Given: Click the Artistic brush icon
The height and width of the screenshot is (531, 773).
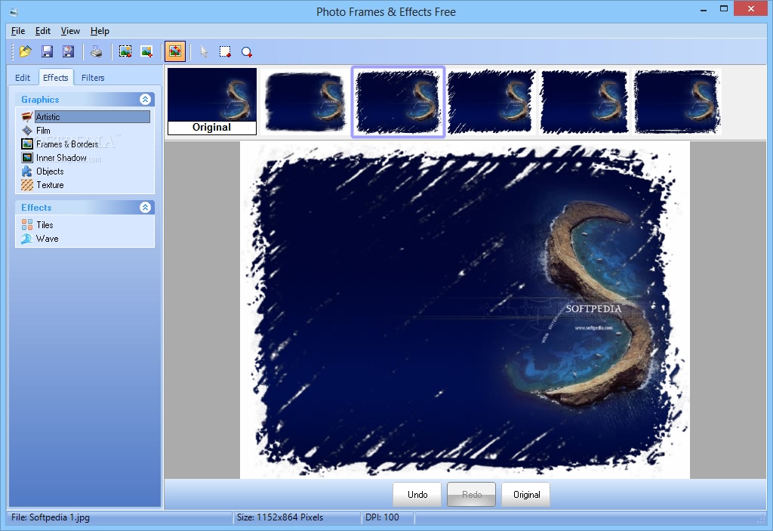Looking at the screenshot, I should click(27, 117).
